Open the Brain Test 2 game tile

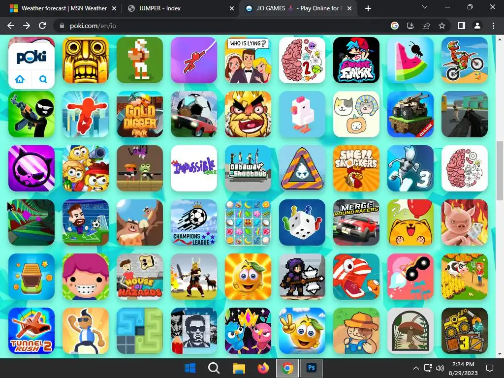(302, 60)
